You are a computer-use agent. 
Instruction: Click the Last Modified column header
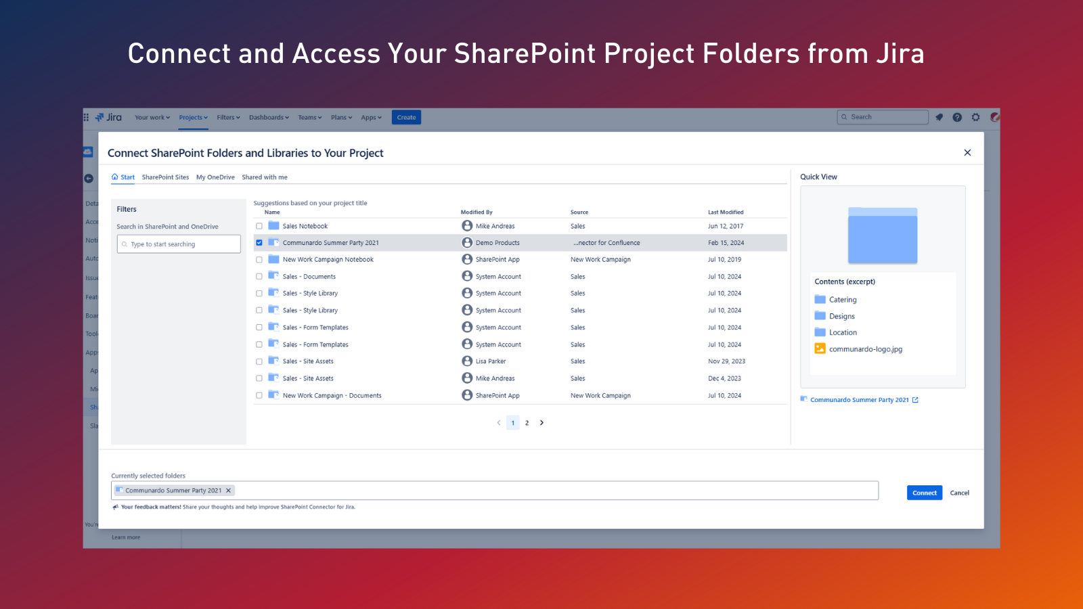(x=726, y=212)
